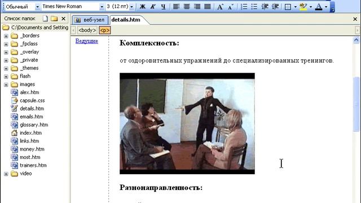The height and width of the screenshot is (203, 361).
Task: Create a new page in folder list
Action: (x=45, y=19)
